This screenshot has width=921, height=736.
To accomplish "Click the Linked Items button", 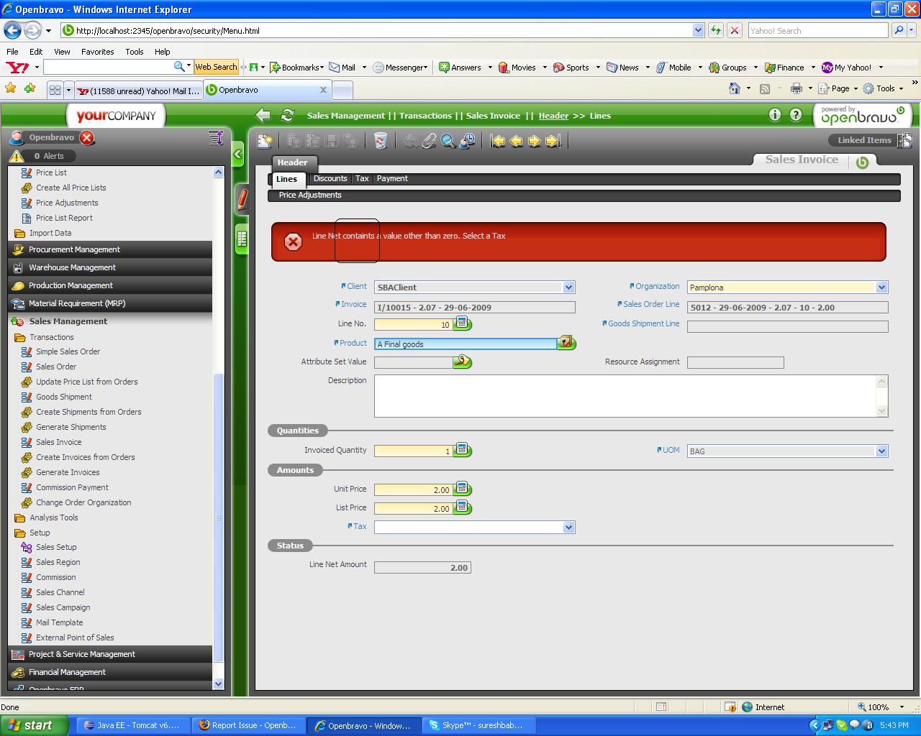I will (x=864, y=140).
